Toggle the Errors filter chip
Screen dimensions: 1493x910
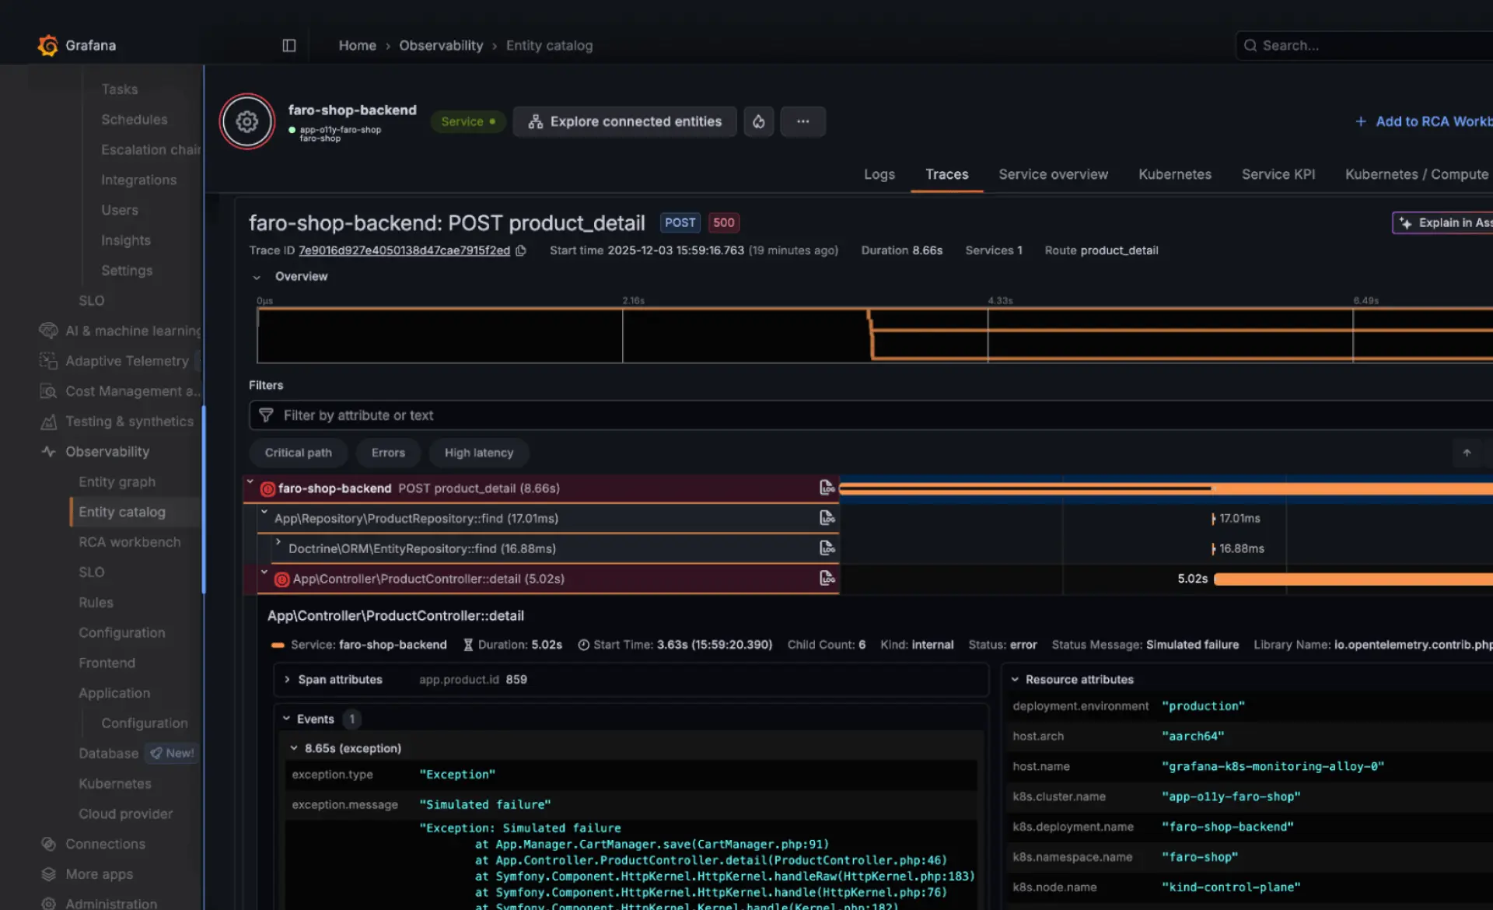pos(388,453)
